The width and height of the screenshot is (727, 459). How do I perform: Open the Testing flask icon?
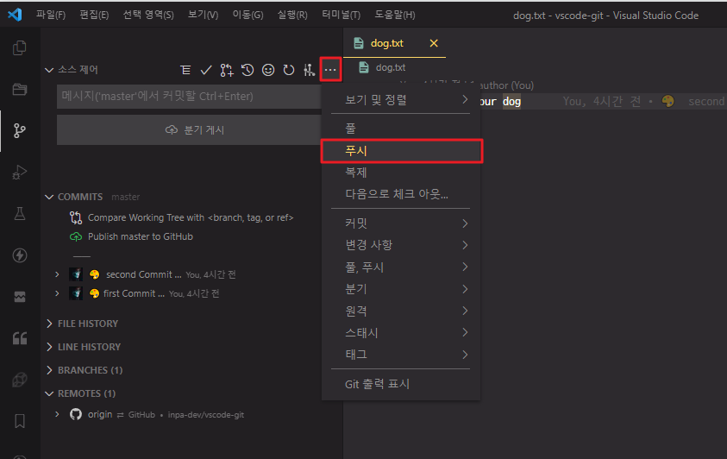[20, 214]
